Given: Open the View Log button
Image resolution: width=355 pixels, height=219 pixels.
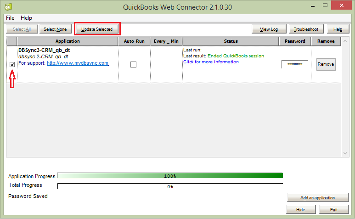Looking at the screenshot, I should click(269, 29).
